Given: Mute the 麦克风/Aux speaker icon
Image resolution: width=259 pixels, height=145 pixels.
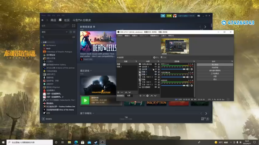Looking at the screenshot, I should pyautogui.click(x=188, y=69).
